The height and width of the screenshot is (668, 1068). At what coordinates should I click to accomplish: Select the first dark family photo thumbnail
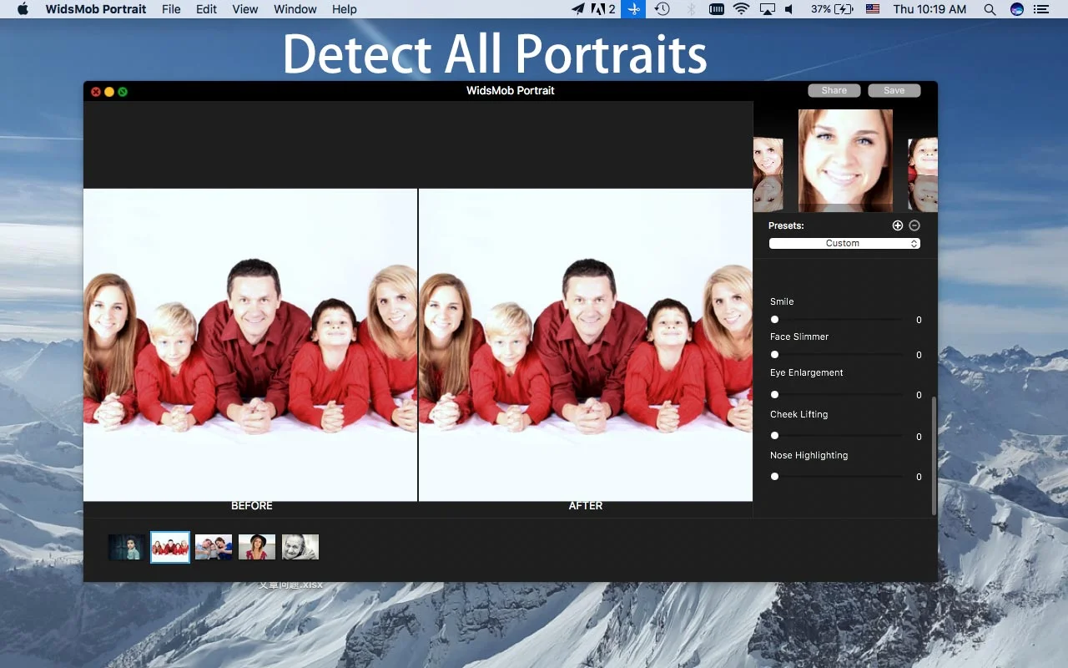[x=125, y=546]
